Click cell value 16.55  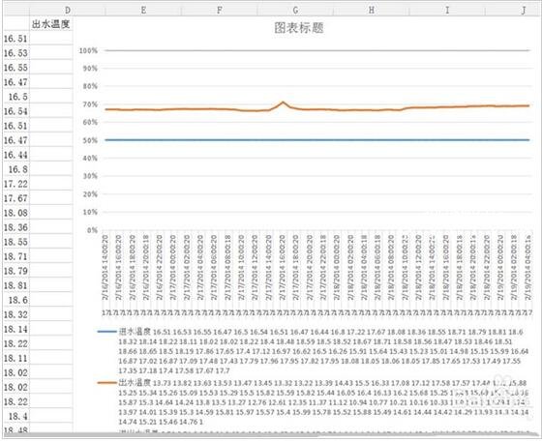pyautogui.click(x=15, y=68)
